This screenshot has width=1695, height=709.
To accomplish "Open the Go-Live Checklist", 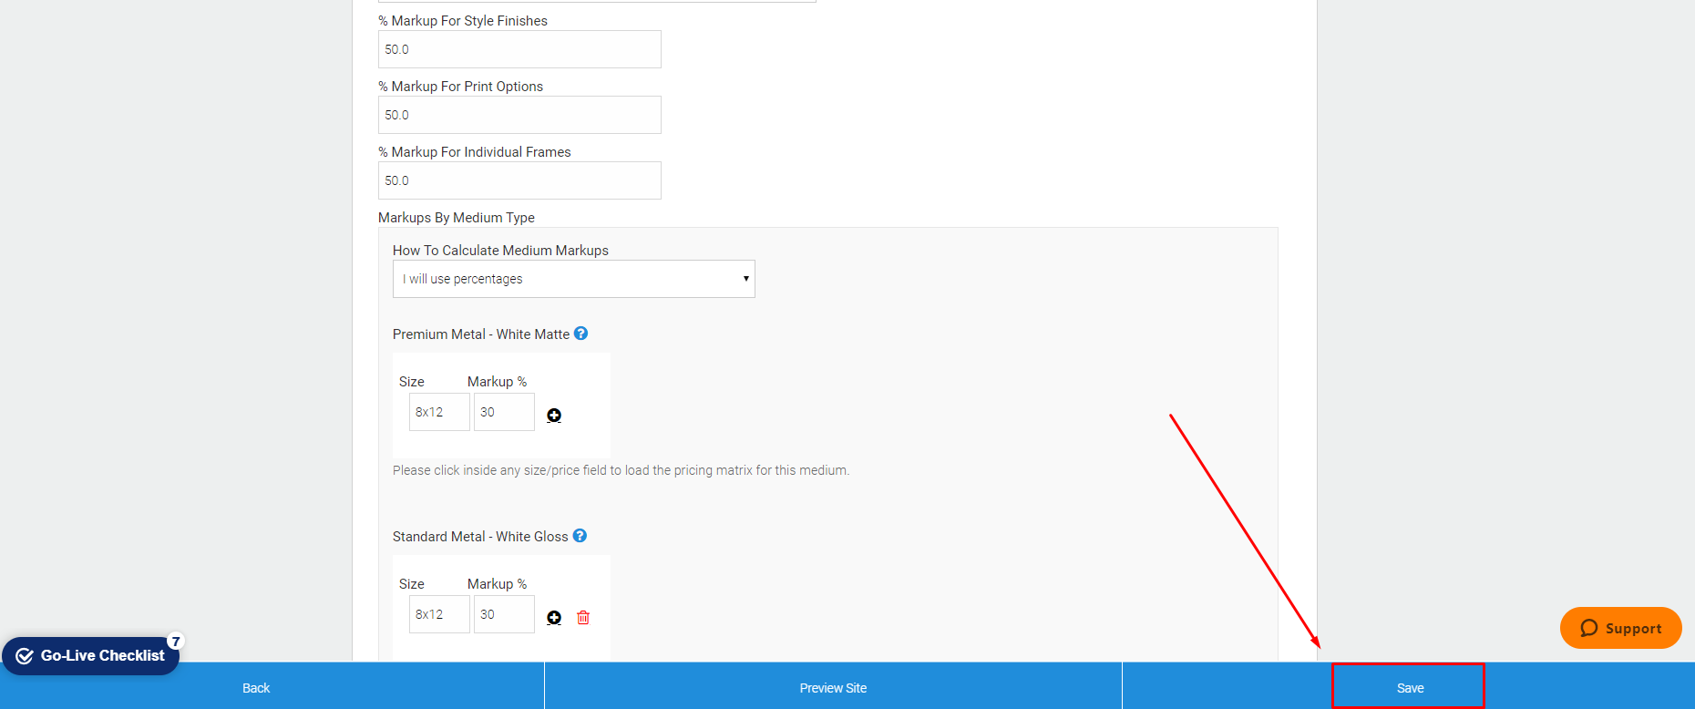I will click(91, 656).
